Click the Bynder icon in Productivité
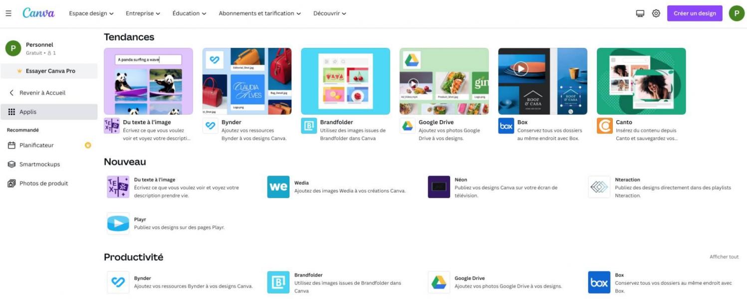The width and height of the screenshot is (747, 306). coord(118,282)
